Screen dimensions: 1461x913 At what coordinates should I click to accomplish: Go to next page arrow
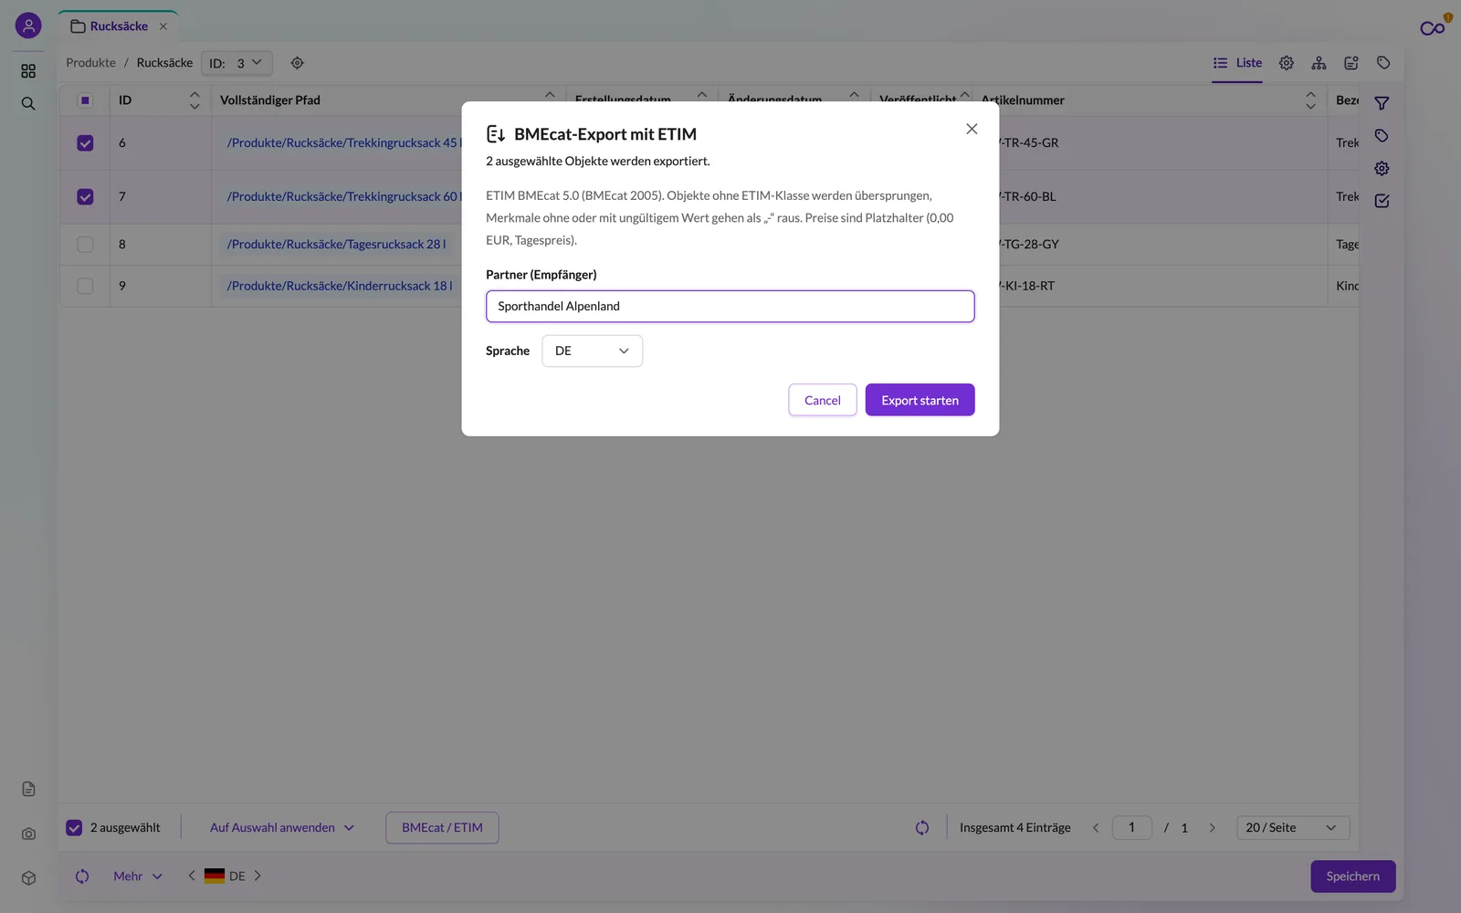(x=1213, y=828)
